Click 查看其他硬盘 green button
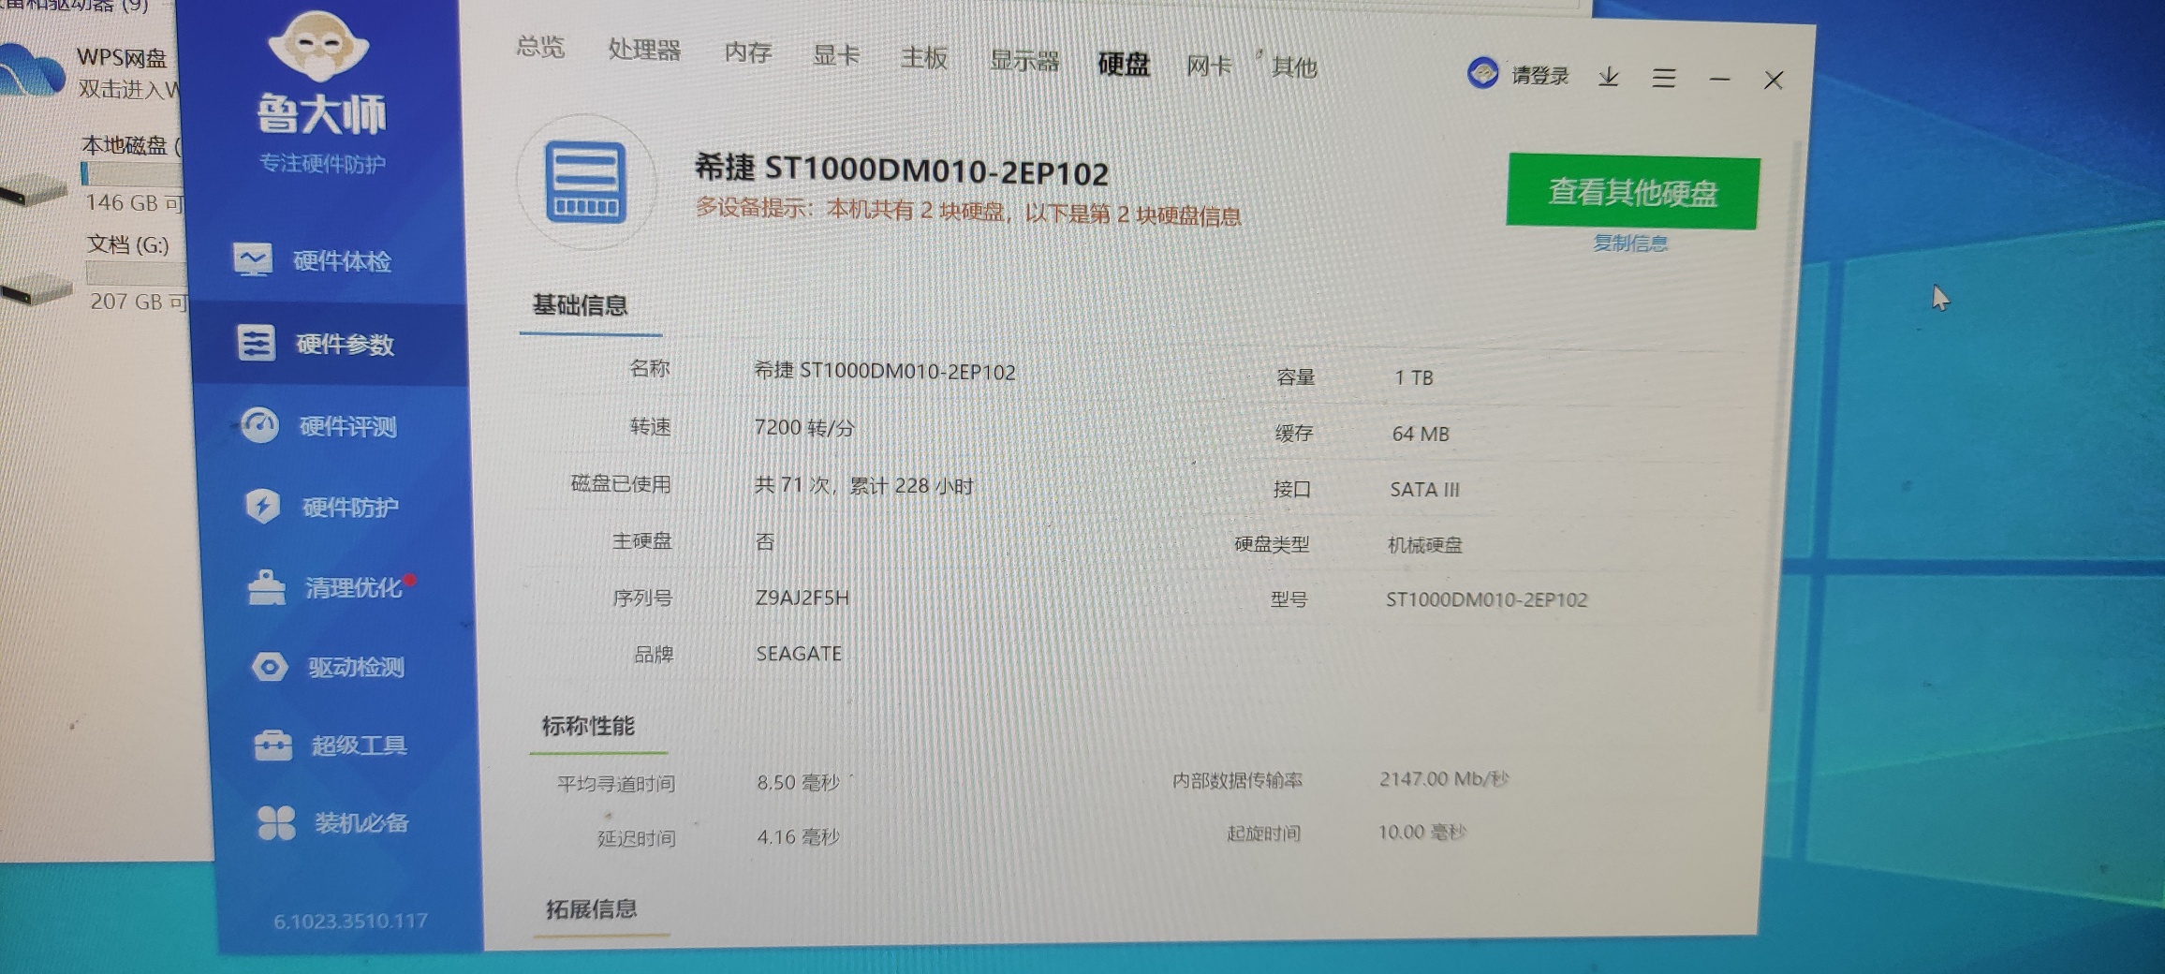This screenshot has width=2165, height=974. [x=1633, y=191]
